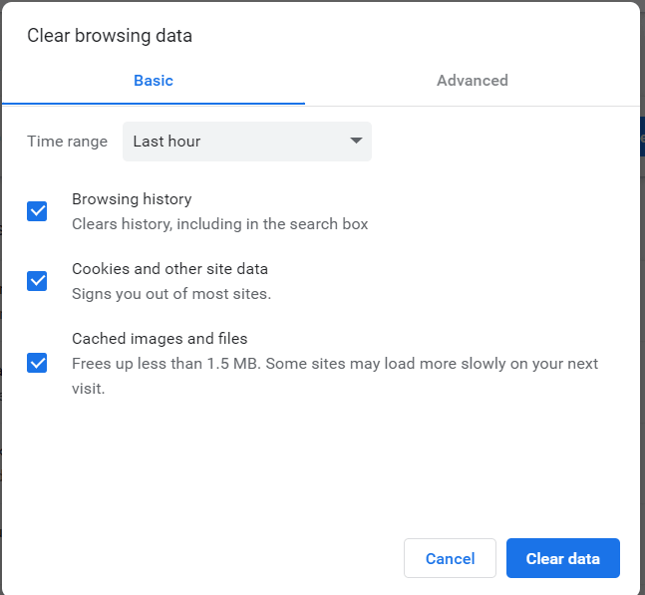
Task: Click the 'Signs you out of most sites' description
Action: (171, 294)
